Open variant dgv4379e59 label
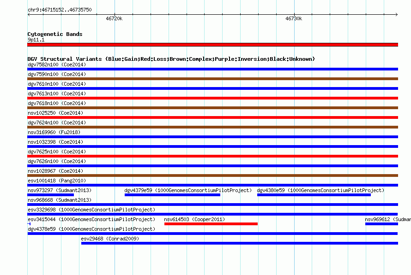411x275 pixels. pyautogui.click(x=188, y=190)
